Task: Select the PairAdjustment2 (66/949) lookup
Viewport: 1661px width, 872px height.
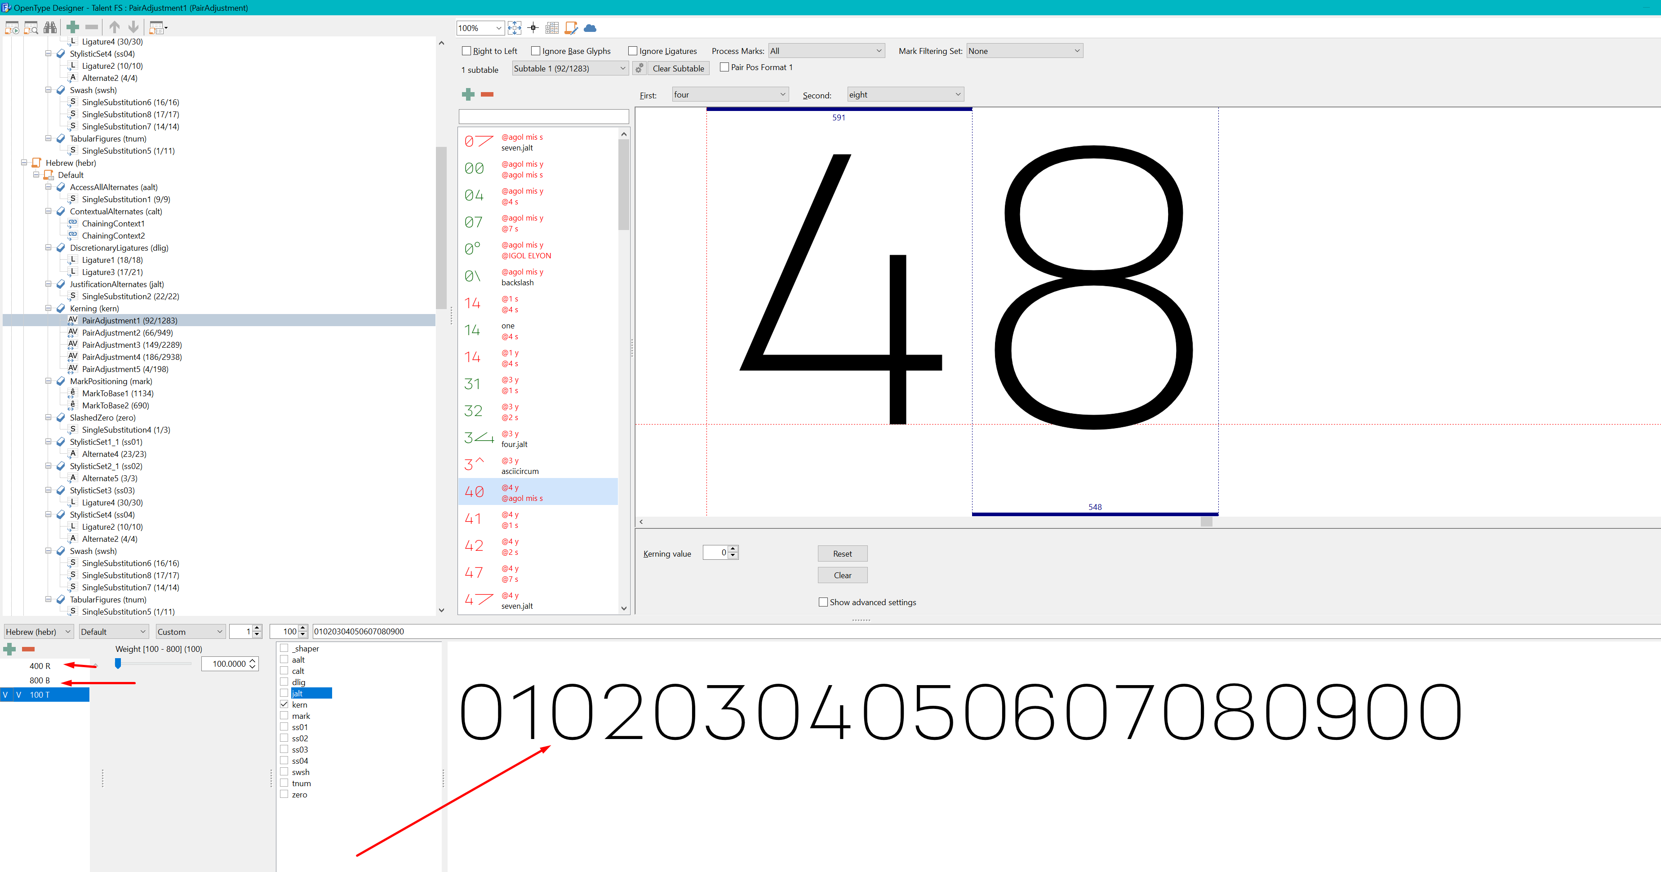Action: point(127,332)
